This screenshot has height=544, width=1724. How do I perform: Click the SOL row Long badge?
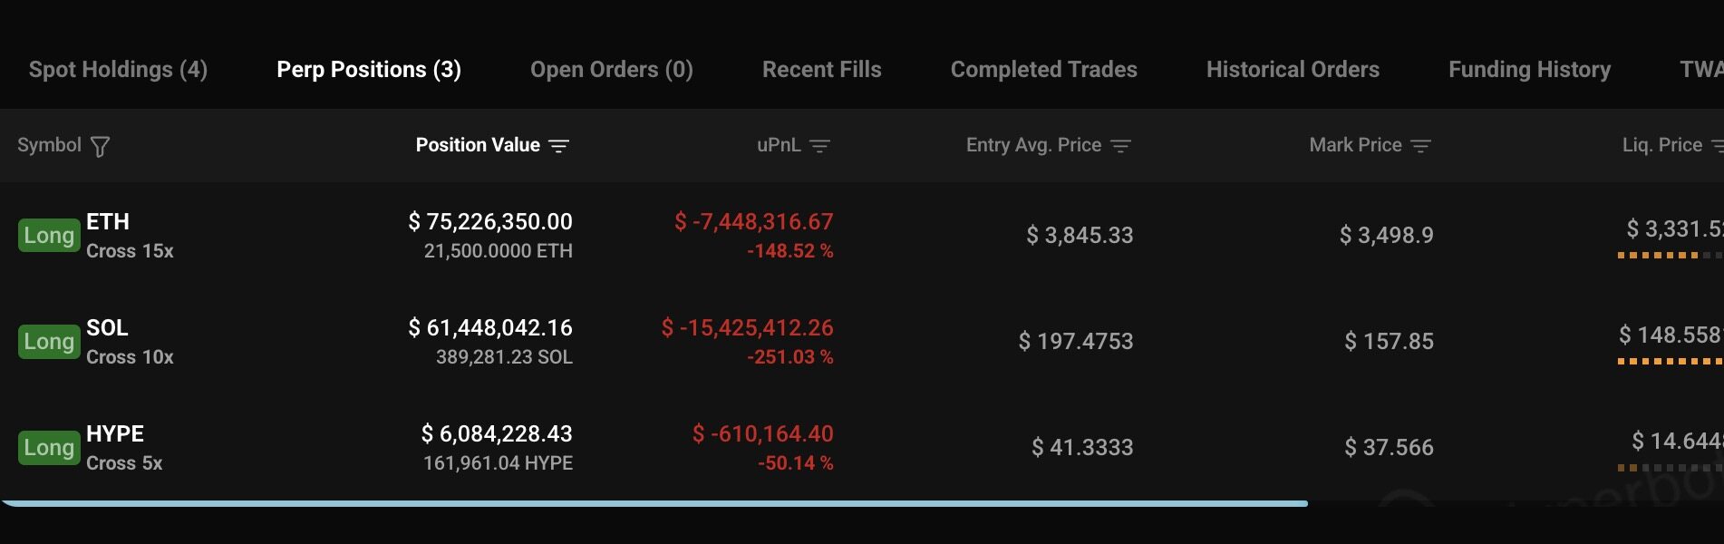pos(49,342)
